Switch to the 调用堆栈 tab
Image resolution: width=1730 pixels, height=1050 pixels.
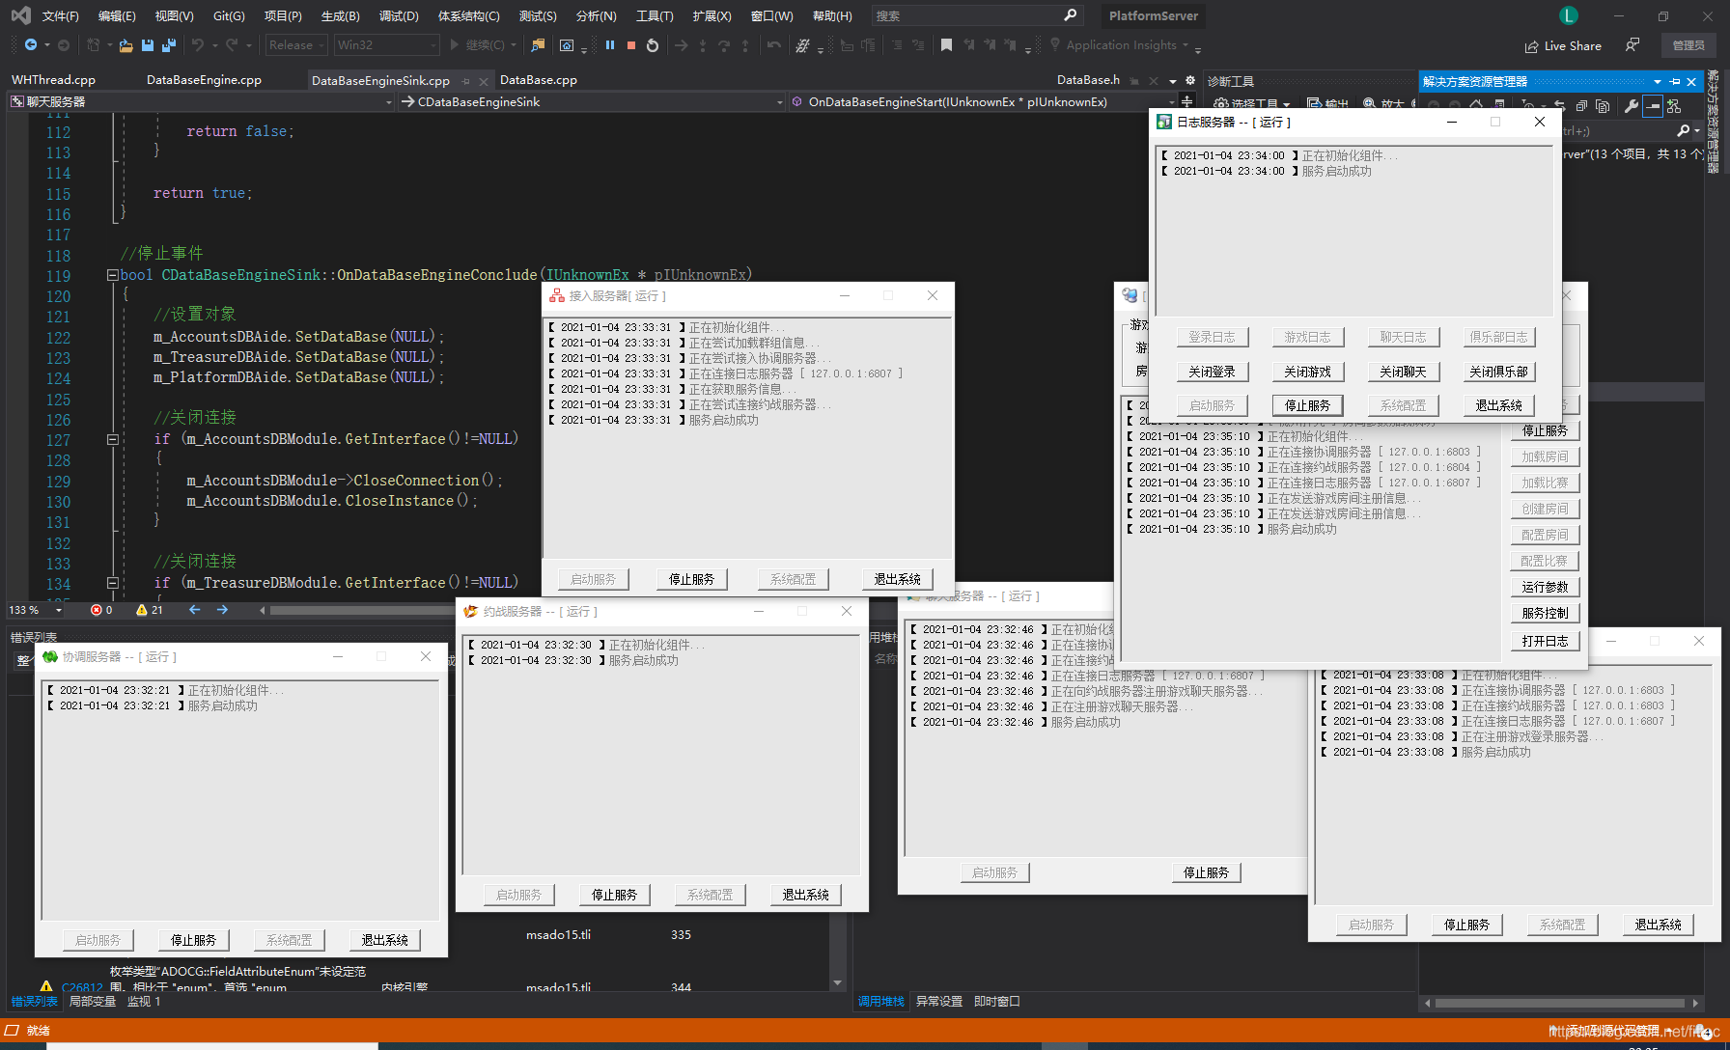click(880, 1002)
